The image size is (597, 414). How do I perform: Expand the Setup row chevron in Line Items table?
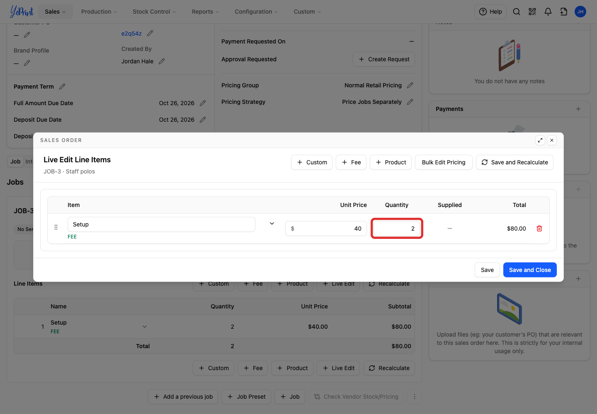(145, 327)
